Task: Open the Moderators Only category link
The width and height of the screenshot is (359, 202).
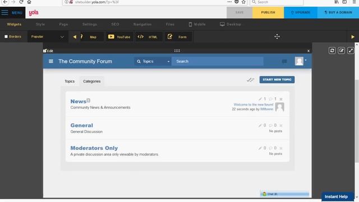Action: pyautogui.click(x=94, y=148)
